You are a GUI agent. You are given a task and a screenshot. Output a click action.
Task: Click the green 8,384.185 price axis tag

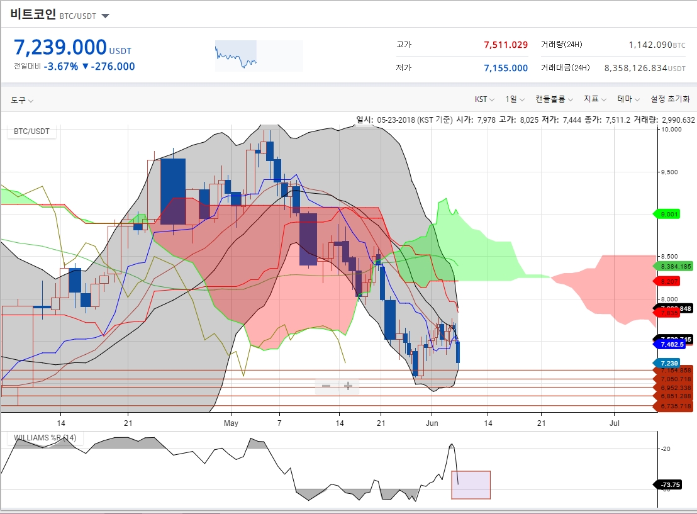pyautogui.click(x=673, y=266)
